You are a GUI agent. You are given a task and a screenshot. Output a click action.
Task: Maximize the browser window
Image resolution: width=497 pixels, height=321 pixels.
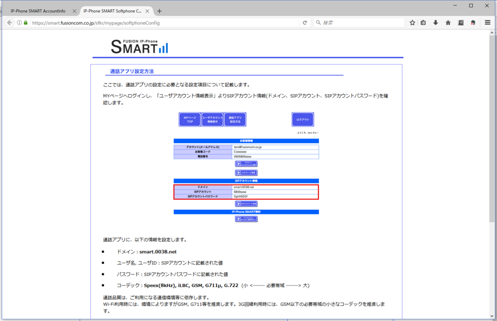(471, 5)
